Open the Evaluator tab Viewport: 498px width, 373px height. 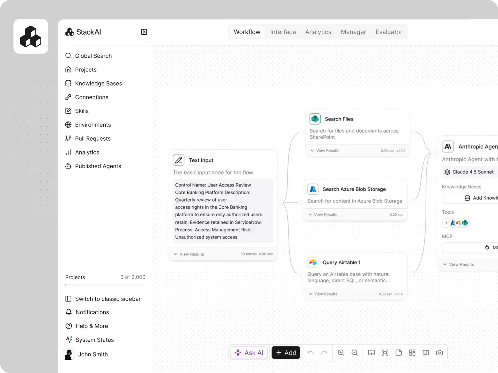pyautogui.click(x=389, y=32)
